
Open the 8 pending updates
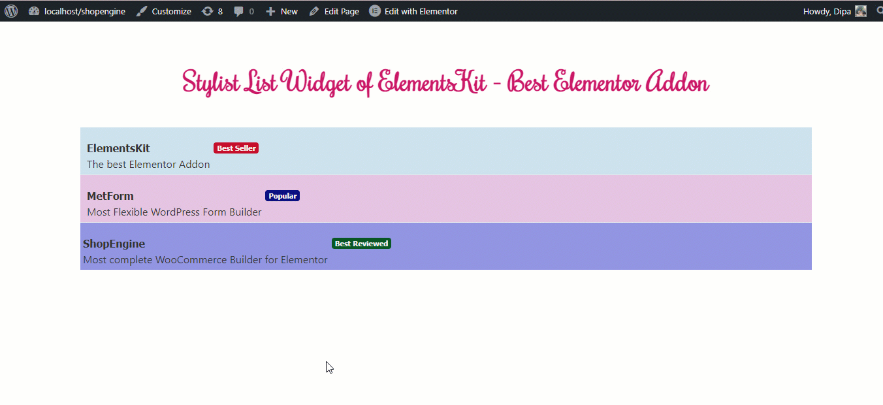pos(212,11)
